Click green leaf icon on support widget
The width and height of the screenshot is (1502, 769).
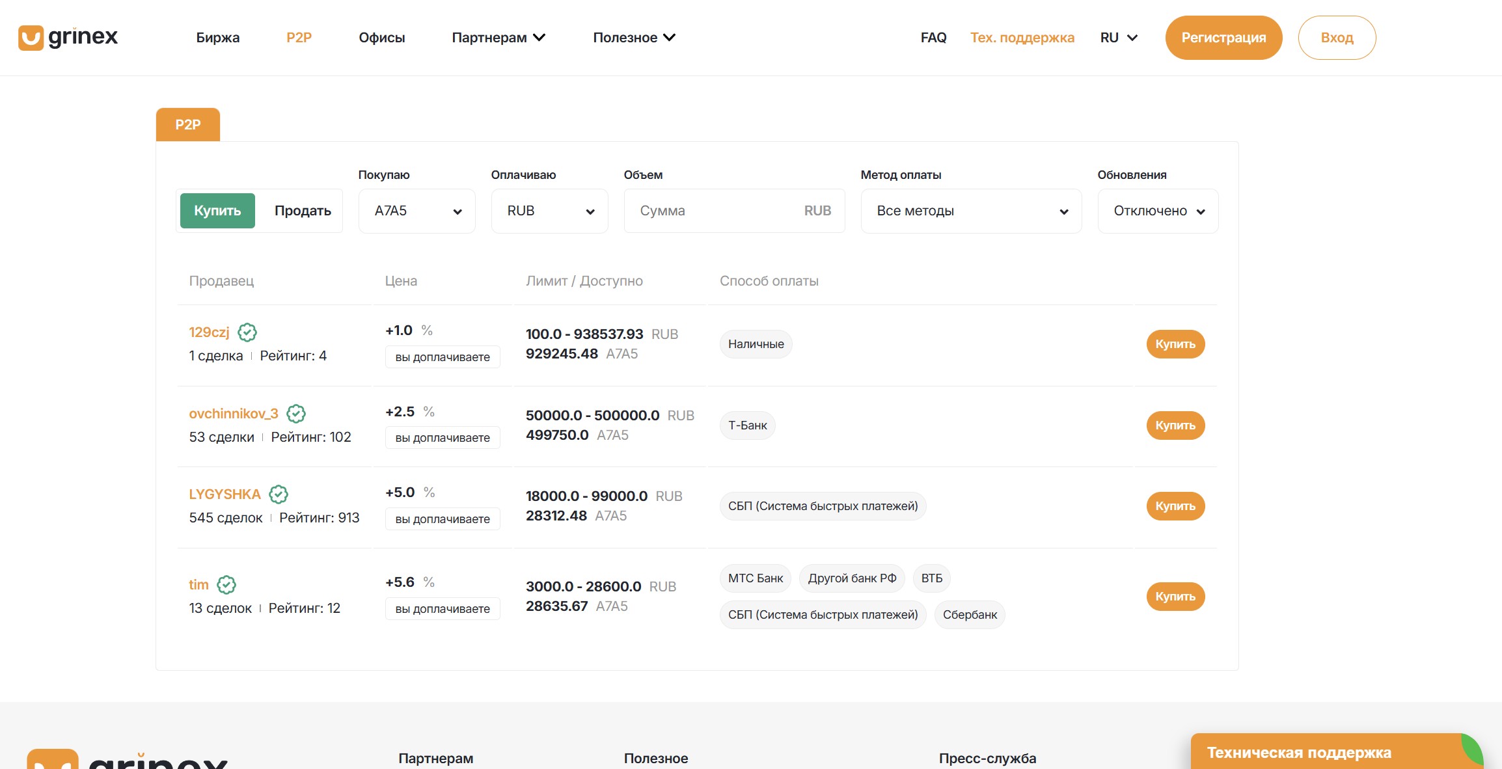point(1473,749)
